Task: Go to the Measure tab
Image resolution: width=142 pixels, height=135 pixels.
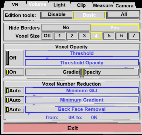Action: (x=103, y=5)
